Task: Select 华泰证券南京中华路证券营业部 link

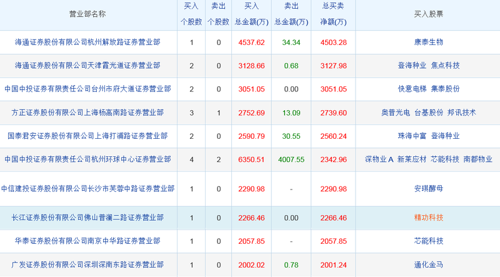Action: [x=87, y=241]
